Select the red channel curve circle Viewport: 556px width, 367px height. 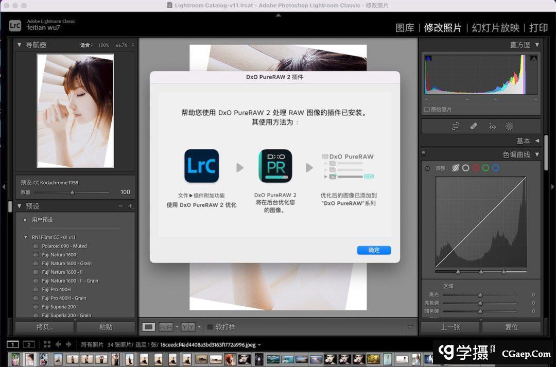pos(476,168)
